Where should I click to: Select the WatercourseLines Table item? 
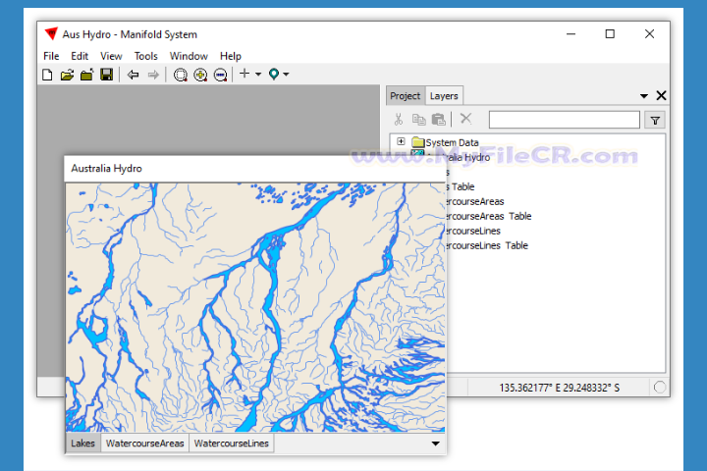pos(486,245)
